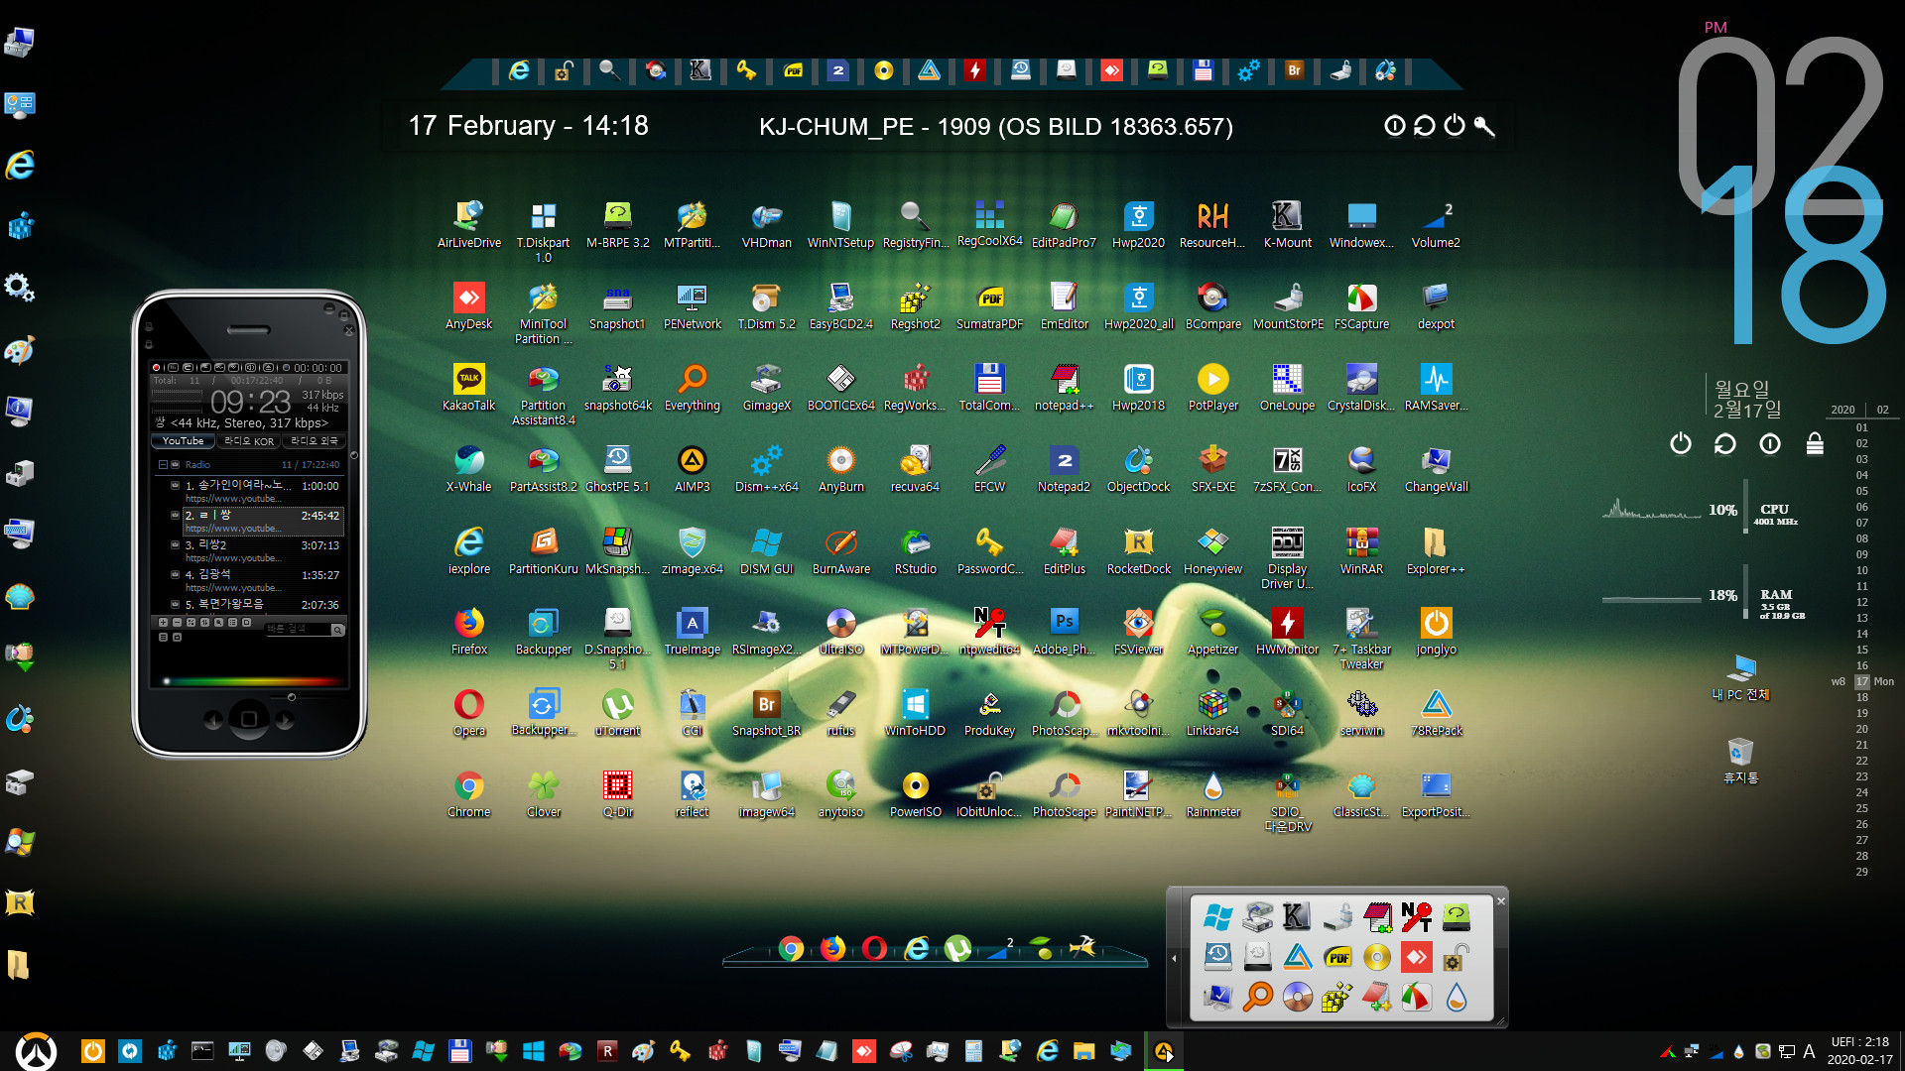
Task: Launch SumatraPDF from the desktop
Action: point(989,305)
